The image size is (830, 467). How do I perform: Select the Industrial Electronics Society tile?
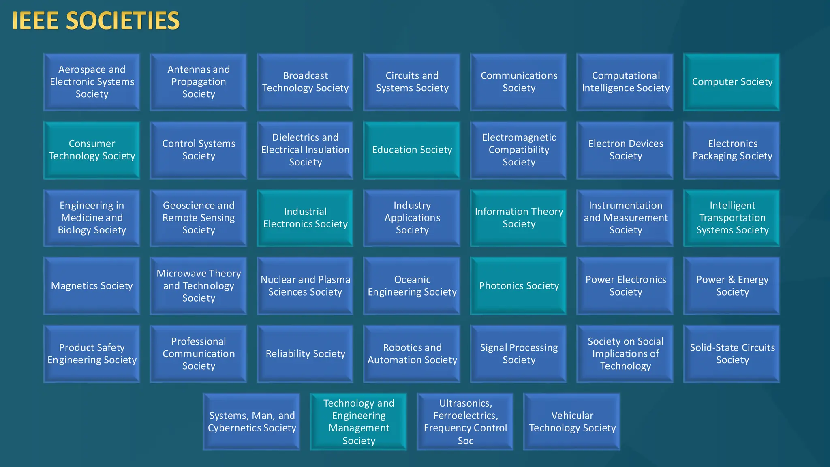(x=305, y=218)
